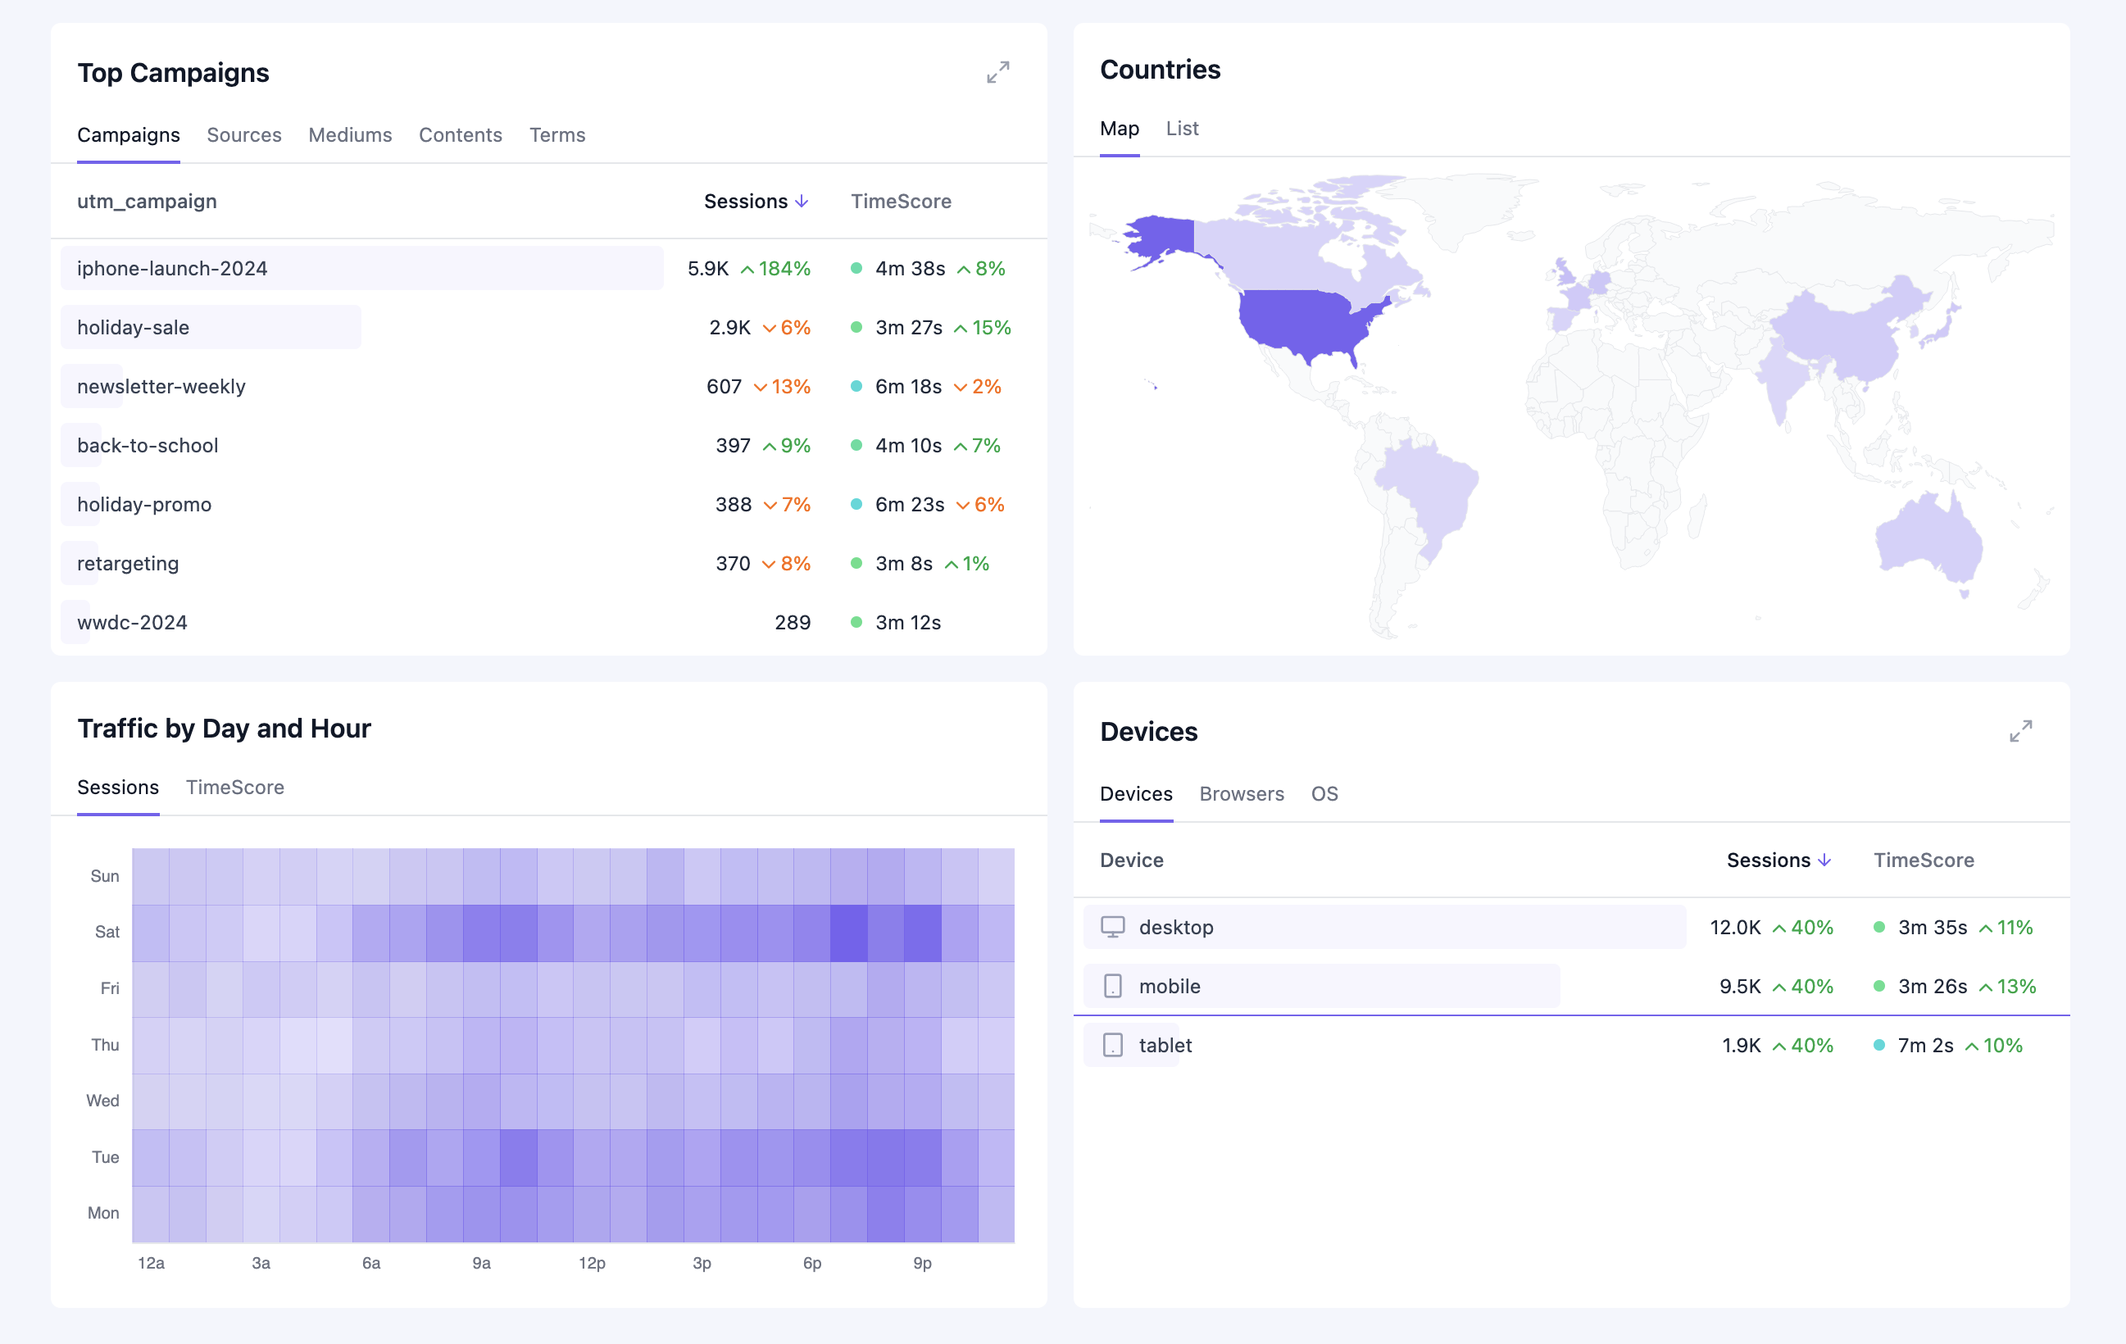Click 12.0K desktop sessions value
The height and width of the screenshot is (1344, 2126).
[1735, 926]
